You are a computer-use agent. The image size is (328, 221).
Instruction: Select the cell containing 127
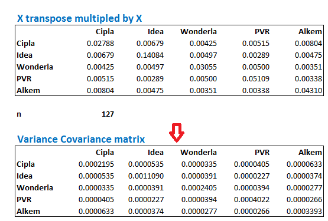(108, 114)
